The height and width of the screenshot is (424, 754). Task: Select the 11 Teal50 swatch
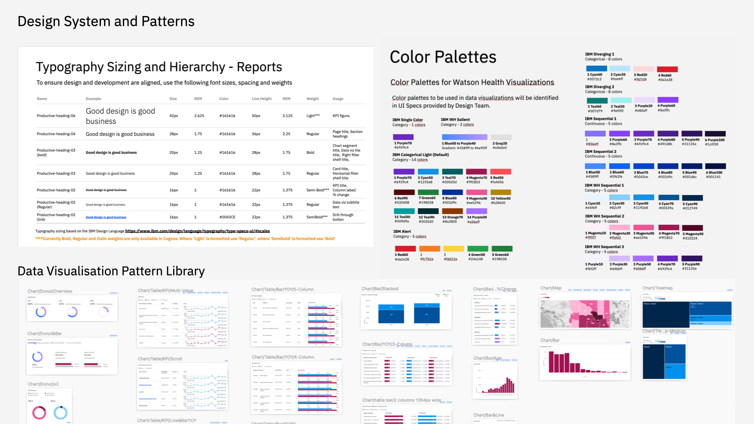[404, 211]
